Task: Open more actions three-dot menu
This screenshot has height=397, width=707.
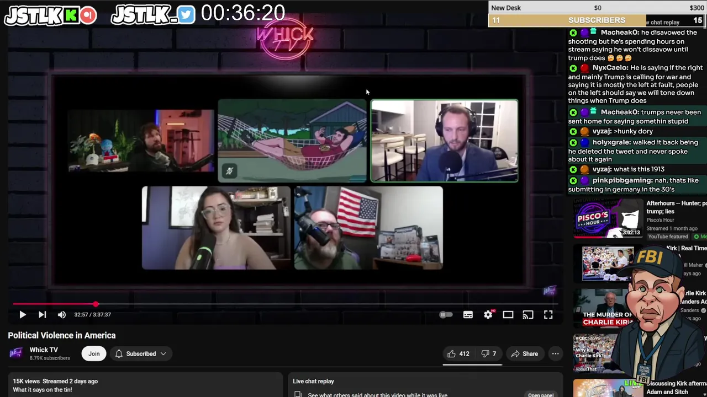Action: pos(555,353)
